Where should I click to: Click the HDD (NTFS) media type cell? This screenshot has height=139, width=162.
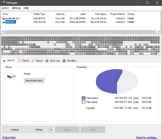pos(40,22)
